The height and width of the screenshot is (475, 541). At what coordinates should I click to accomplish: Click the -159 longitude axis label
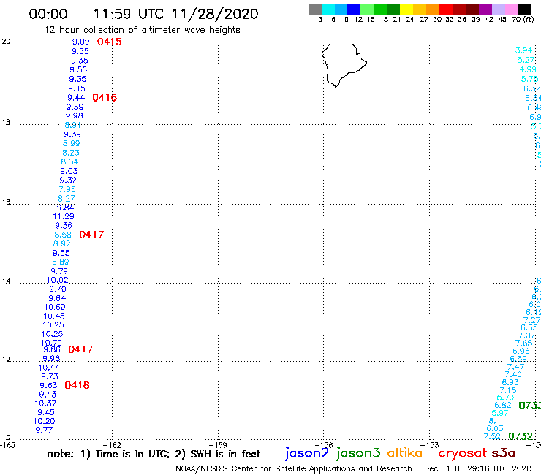point(218,445)
